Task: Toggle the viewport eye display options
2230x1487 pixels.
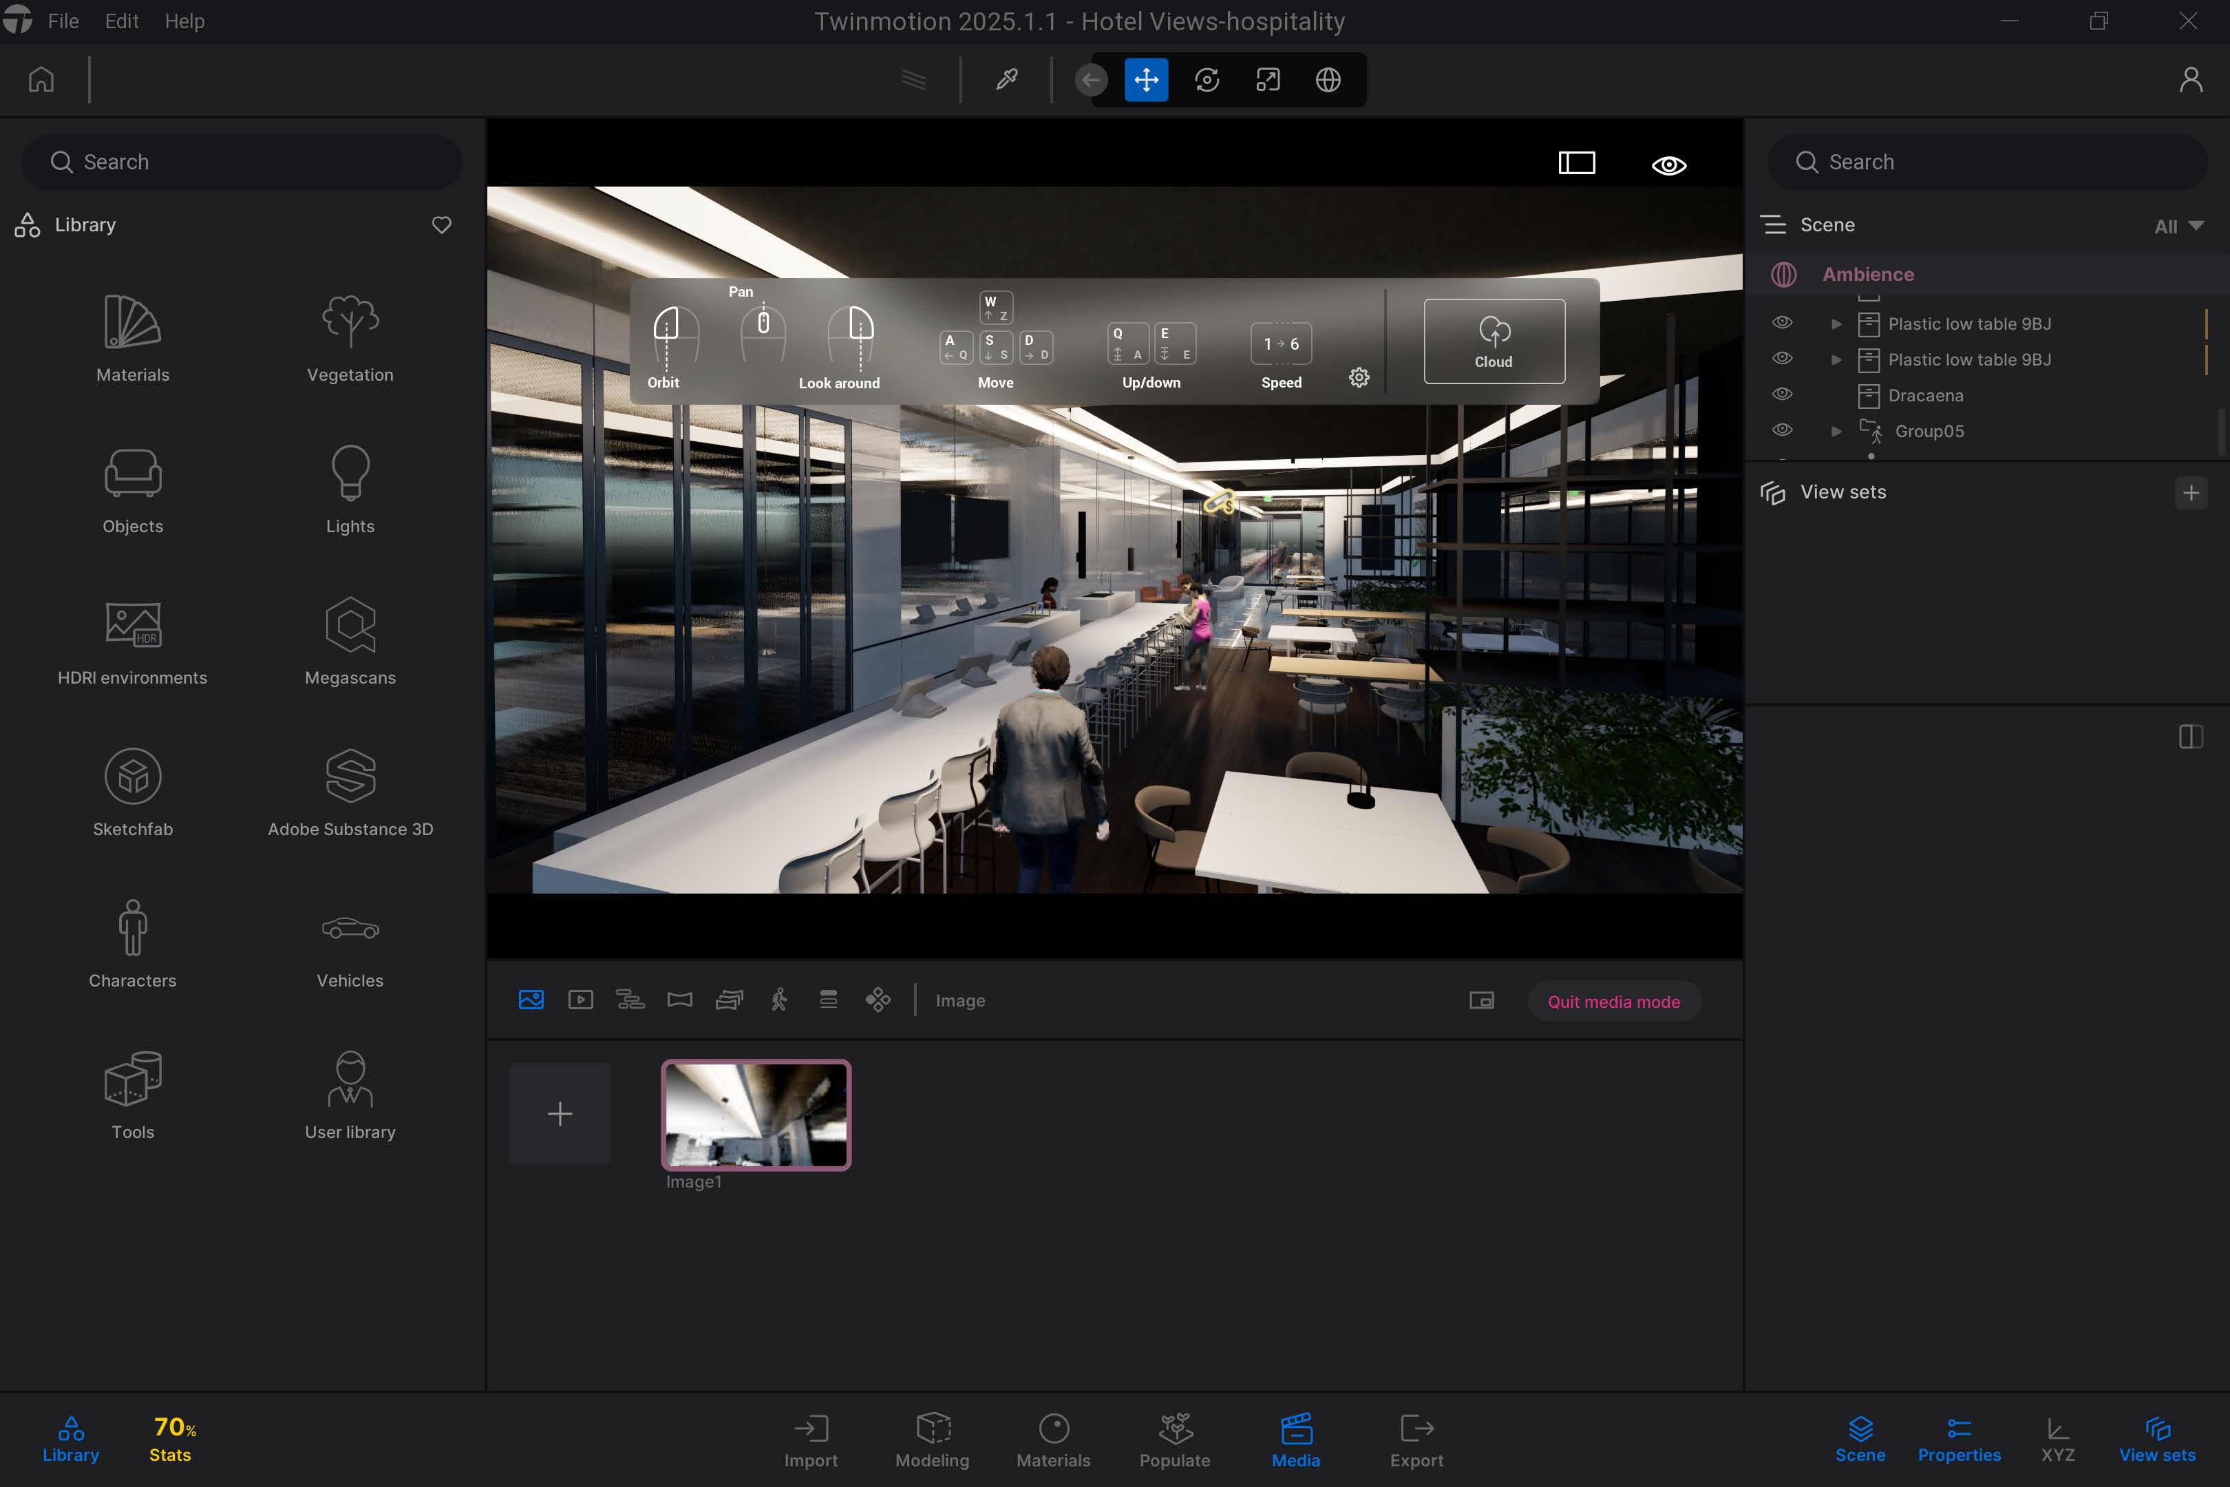Action: 1668,165
